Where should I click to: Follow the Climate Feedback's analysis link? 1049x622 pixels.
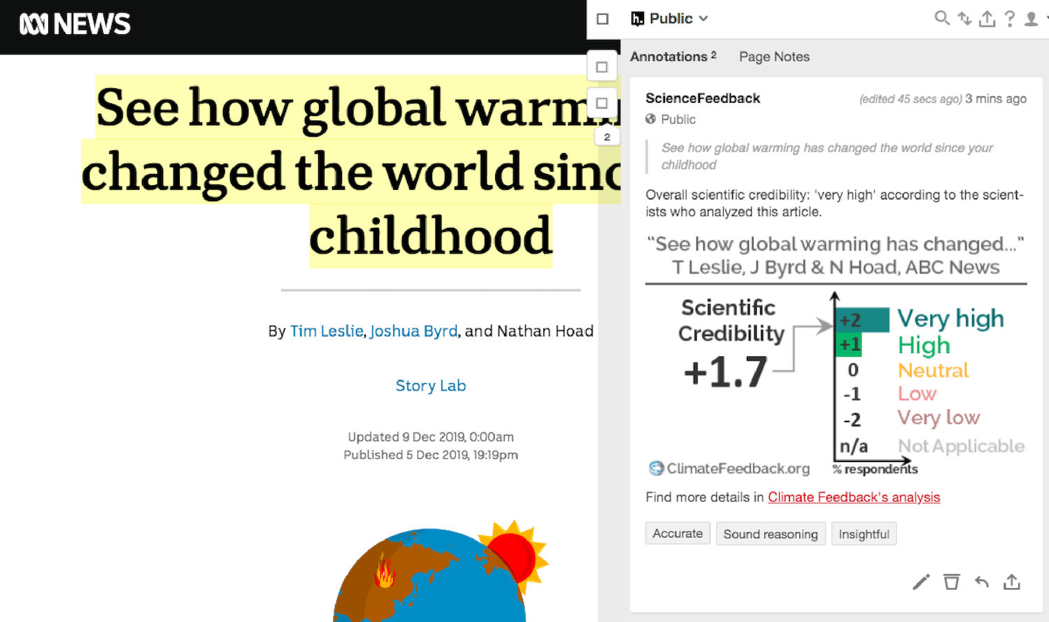click(x=854, y=497)
